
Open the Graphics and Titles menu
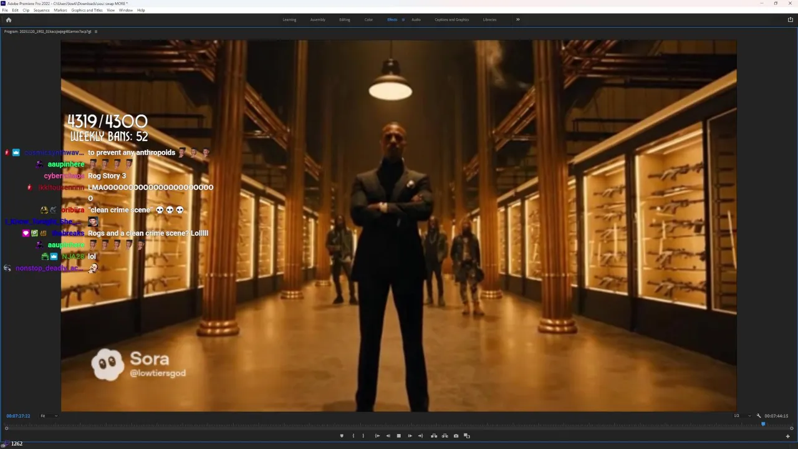point(87,11)
